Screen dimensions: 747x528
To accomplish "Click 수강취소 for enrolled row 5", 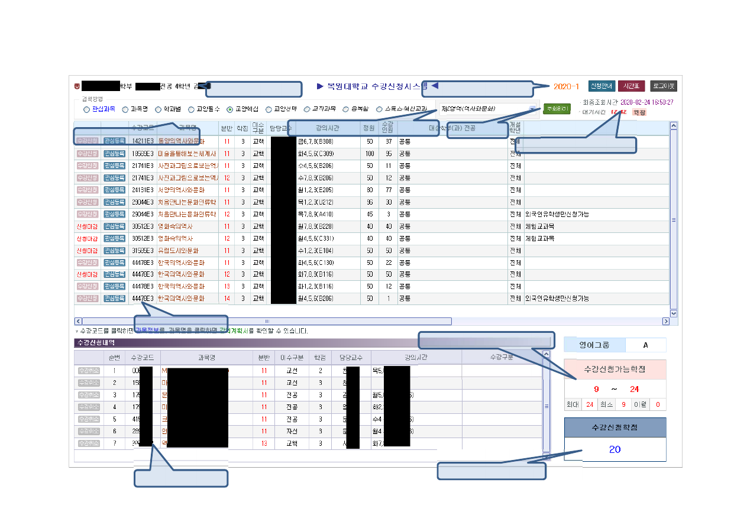I will tap(88, 419).
